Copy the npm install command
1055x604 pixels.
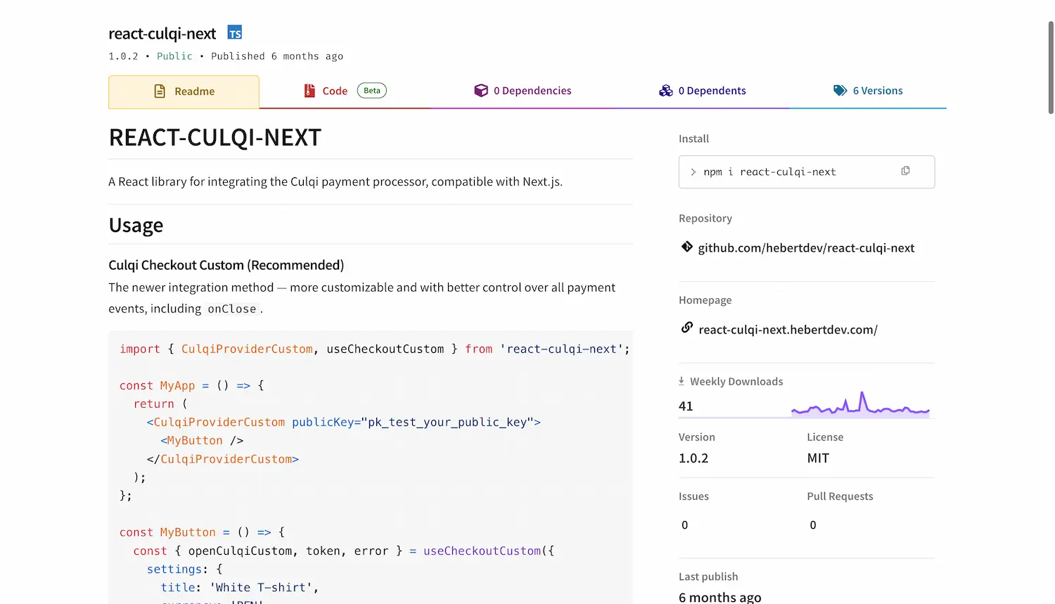pos(906,171)
